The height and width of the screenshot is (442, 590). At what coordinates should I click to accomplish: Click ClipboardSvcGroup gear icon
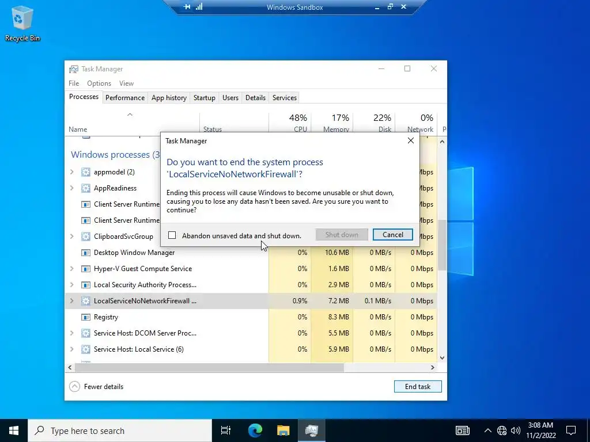pyautogui.click(x=86, y=237)
